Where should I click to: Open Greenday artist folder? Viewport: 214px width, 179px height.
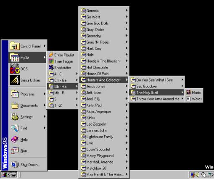tap(104, 36)
